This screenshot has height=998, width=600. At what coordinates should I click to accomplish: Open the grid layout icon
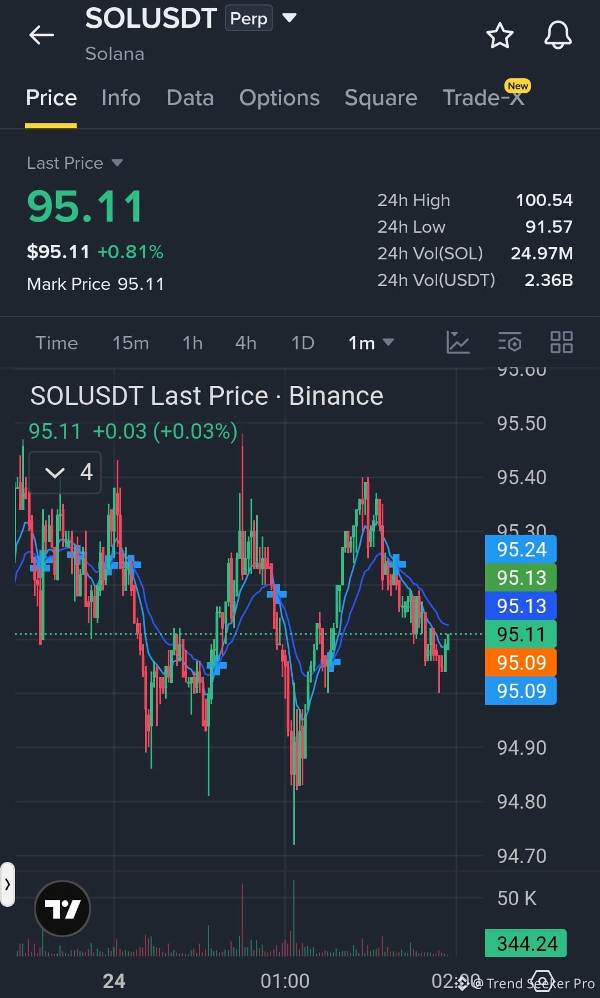(561, 342)
